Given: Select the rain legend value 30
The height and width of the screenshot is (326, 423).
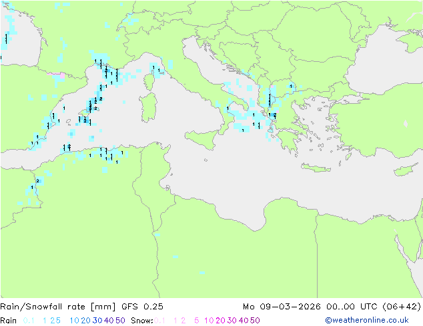Looking at the screenshot, I should click(x=97, y=321).
